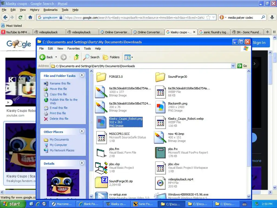Image resolution: width=277 pixels, height=208 pixels.
Task: Click the Explorer Up folder icon
Action: 77,57
